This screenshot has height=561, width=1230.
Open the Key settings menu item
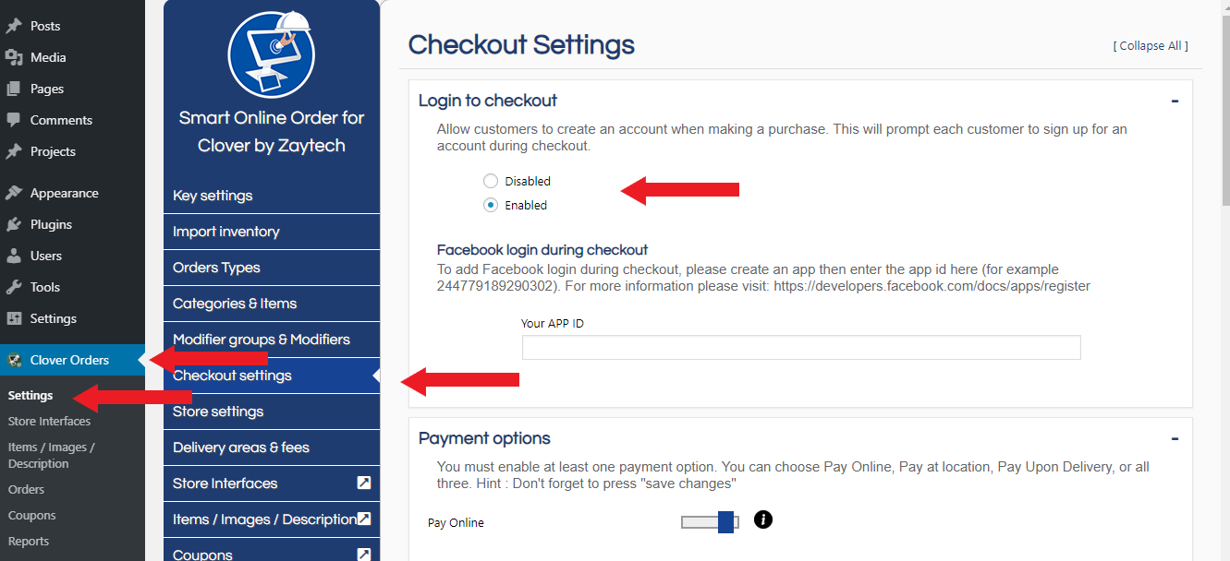click(x=213, y=196)
